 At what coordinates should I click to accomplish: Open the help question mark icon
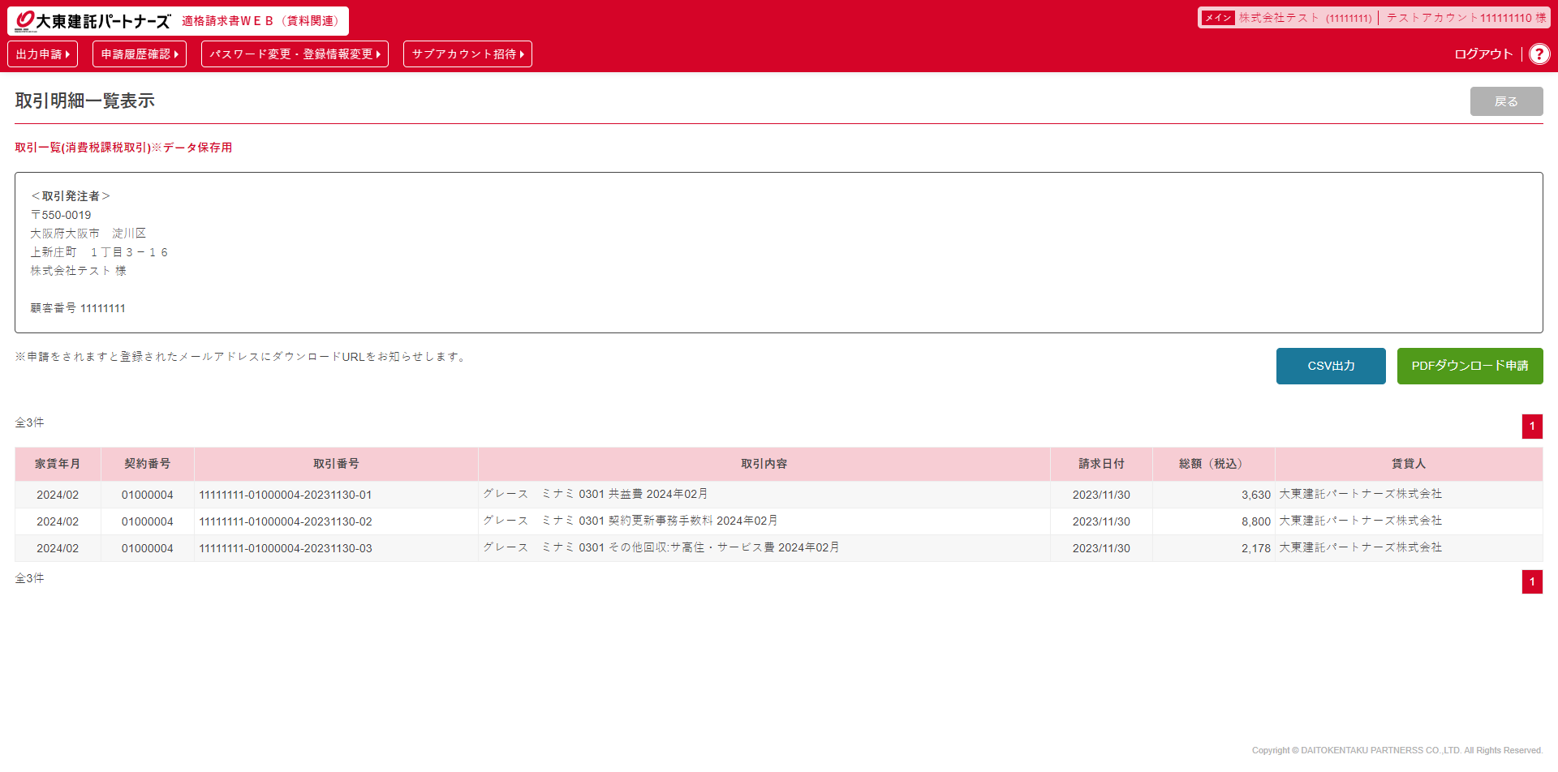point(1539,54)
